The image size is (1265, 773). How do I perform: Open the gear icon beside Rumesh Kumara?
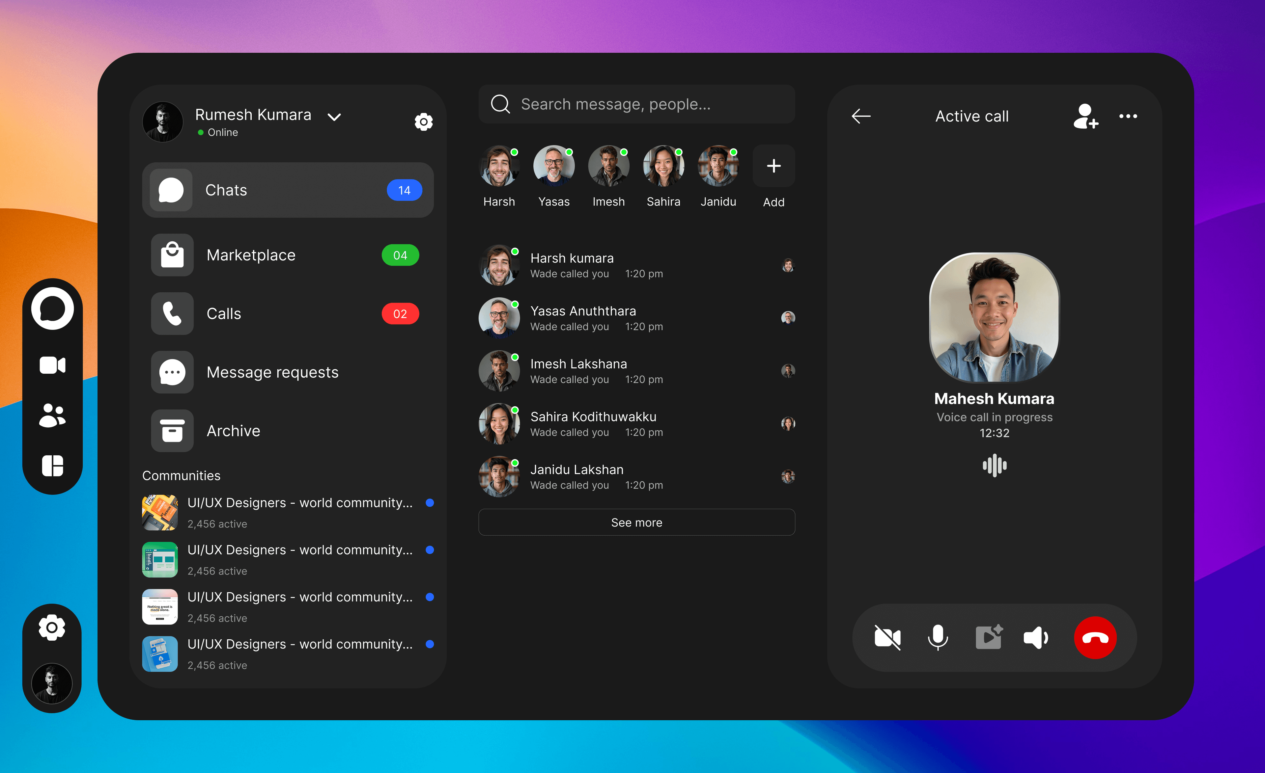pos(424,122)
